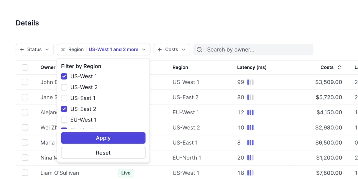
Task: Click the Live status badge for Liam O'Sullivan
Action: 126,173
